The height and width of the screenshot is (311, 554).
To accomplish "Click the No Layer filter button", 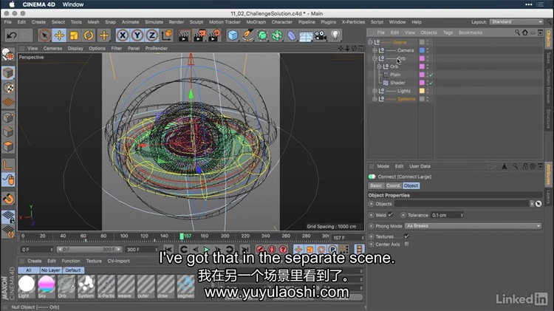I will click(x=50, y=270).
